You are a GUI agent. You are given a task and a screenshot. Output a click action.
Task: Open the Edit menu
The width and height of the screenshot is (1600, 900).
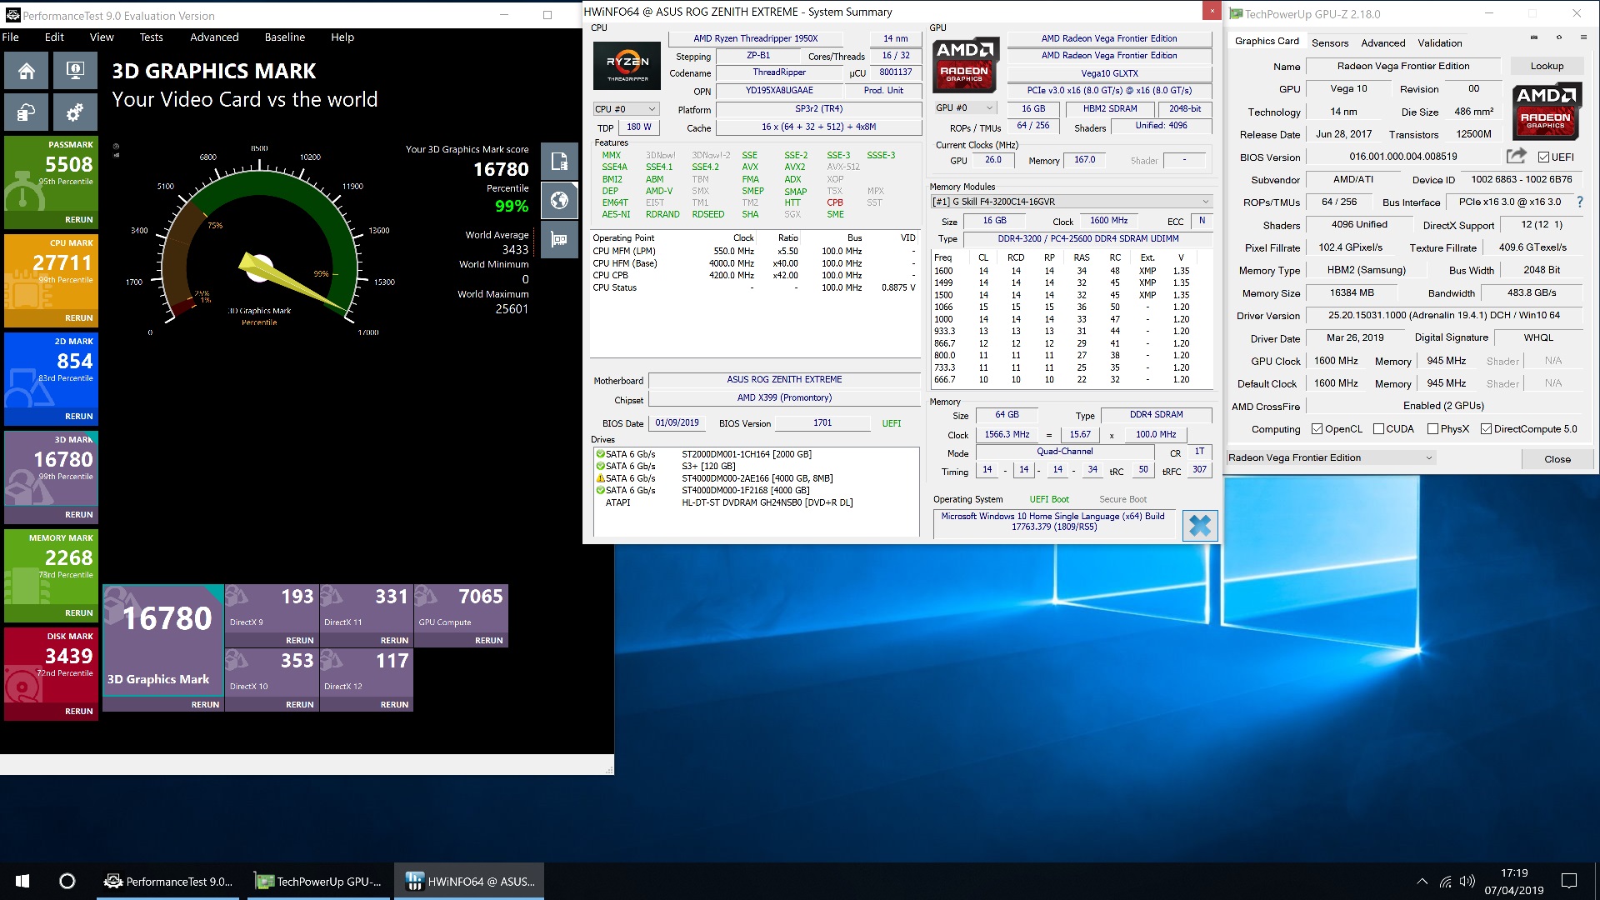point(54,37)
